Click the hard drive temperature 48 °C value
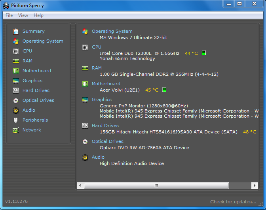Viewport: 266px width, 210px height. [x=249, y=132]
